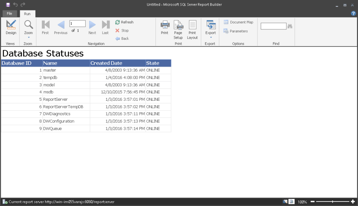Undo the last action
The width and height of the screenshot is (358, 206).
click(16, 4)
